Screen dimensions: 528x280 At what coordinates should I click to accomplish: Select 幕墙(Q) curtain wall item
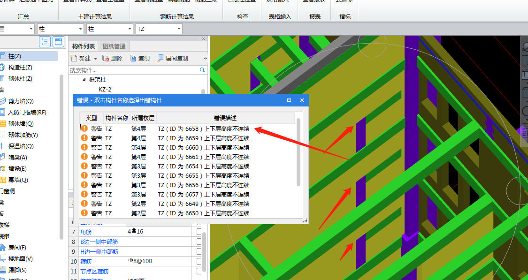pos(18,180)
